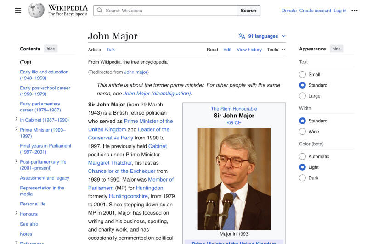This screenshot has height=244, width=367.
Task: Select Large text size
Action: point(302,96)
